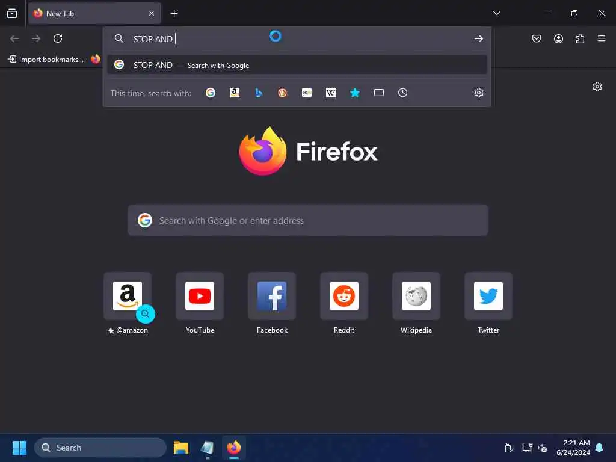Open the Firefox account menu
This screenshot has height=462, width=616.
558,38
